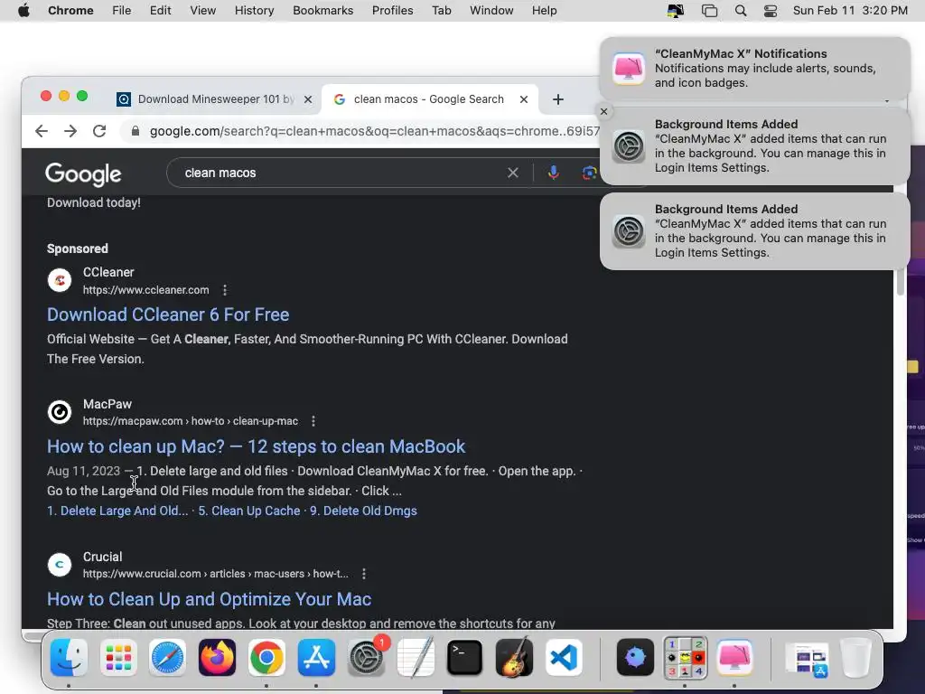This screenshot has height=694, width=925.
Task: Launch Visual Studio Code from the dock
Action: pos(564,658)
